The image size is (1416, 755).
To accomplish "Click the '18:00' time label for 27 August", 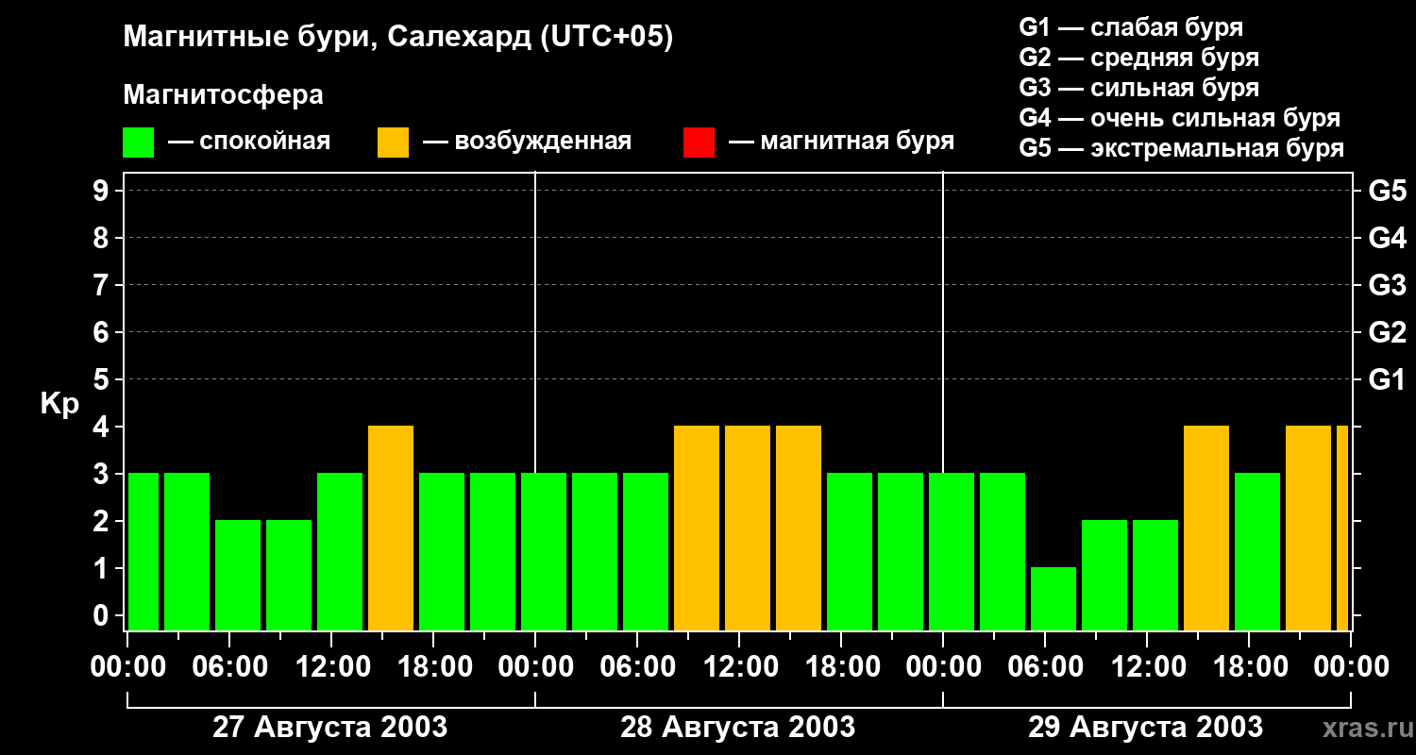I will coord(433,667).
